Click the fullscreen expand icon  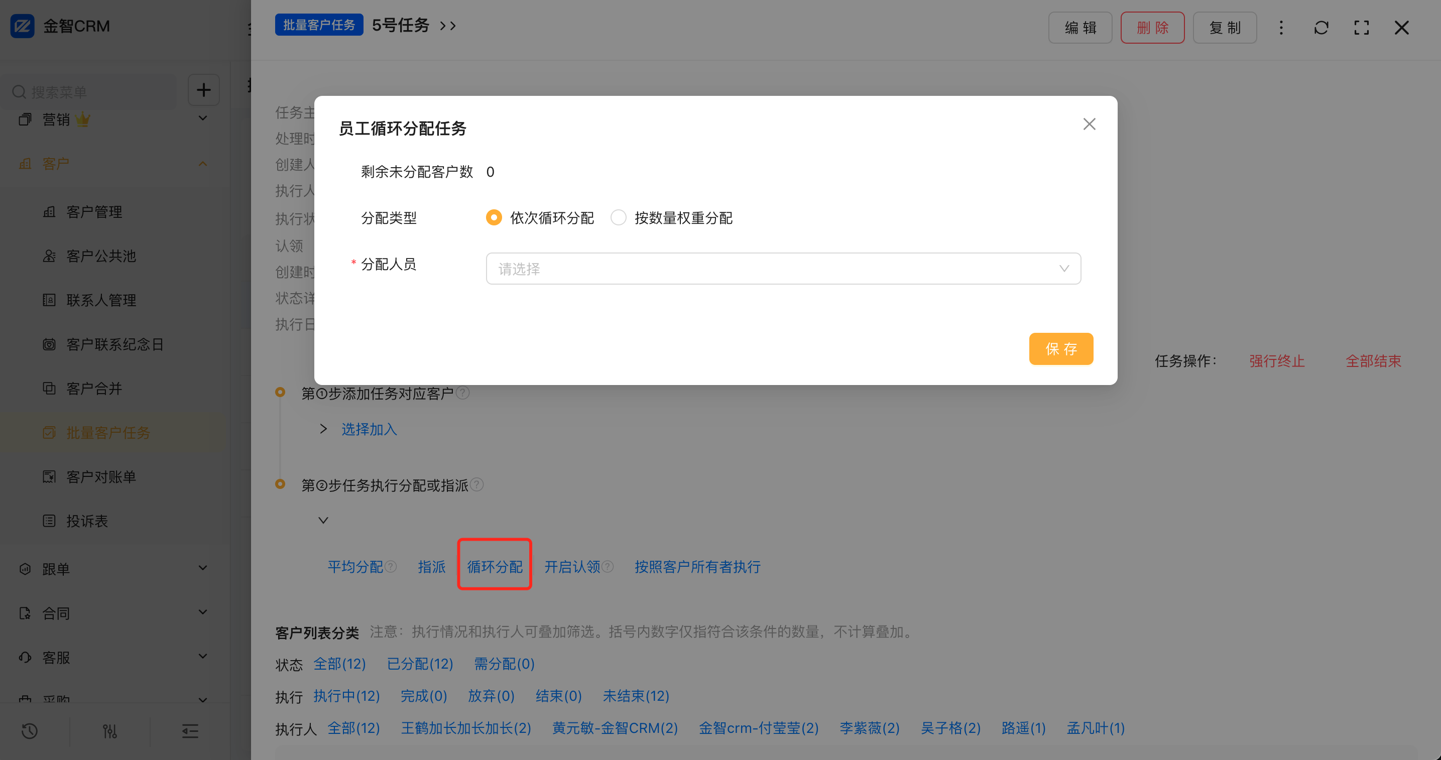[1361, 28]
